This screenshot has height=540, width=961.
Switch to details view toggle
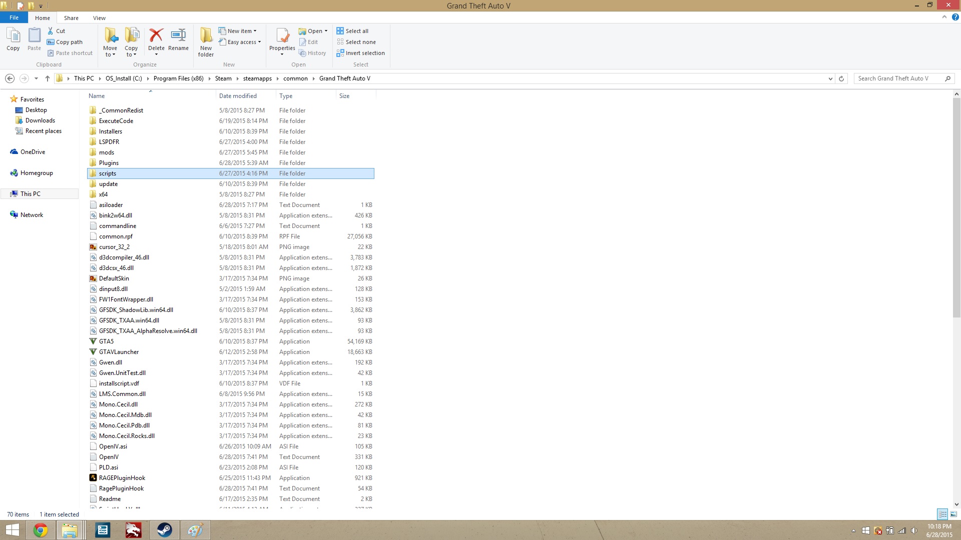tap(942, 514)
